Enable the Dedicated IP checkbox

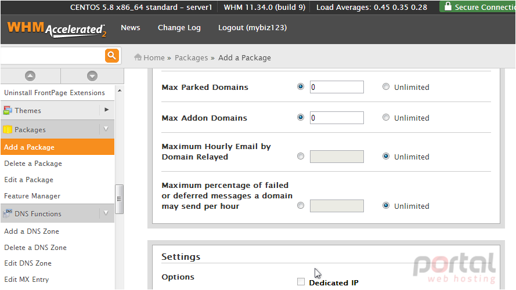pyautogui.click(x=301, y=281)
